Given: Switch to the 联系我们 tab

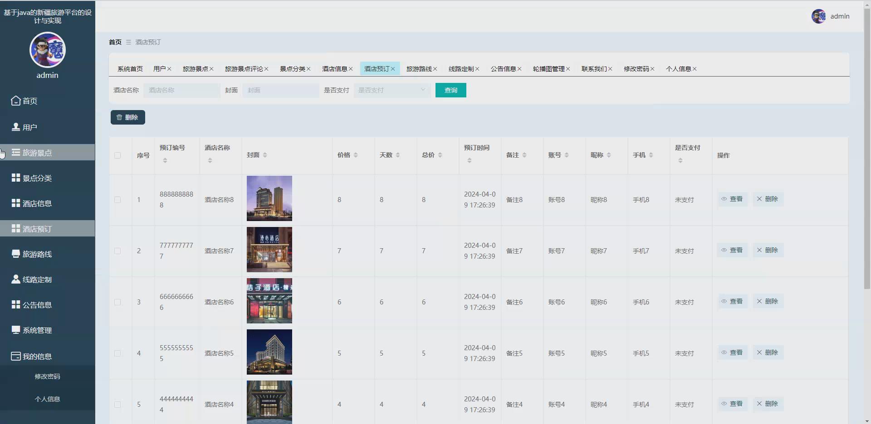Looking at the screenshot, I should point(594,69).
